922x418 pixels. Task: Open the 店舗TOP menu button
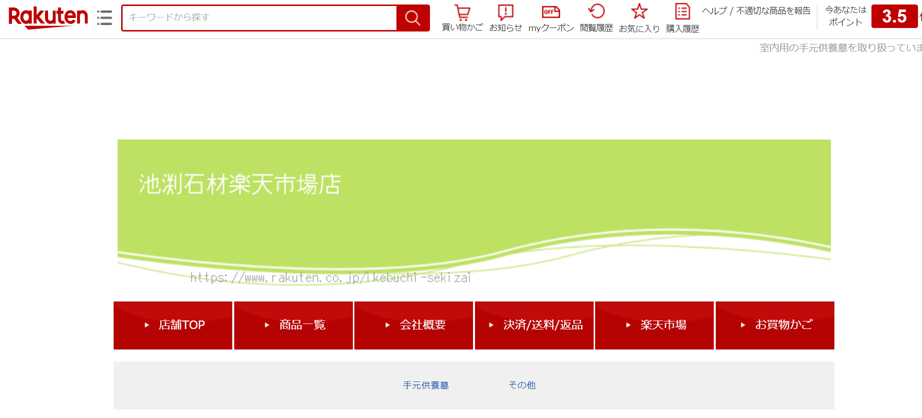(173, 325)
